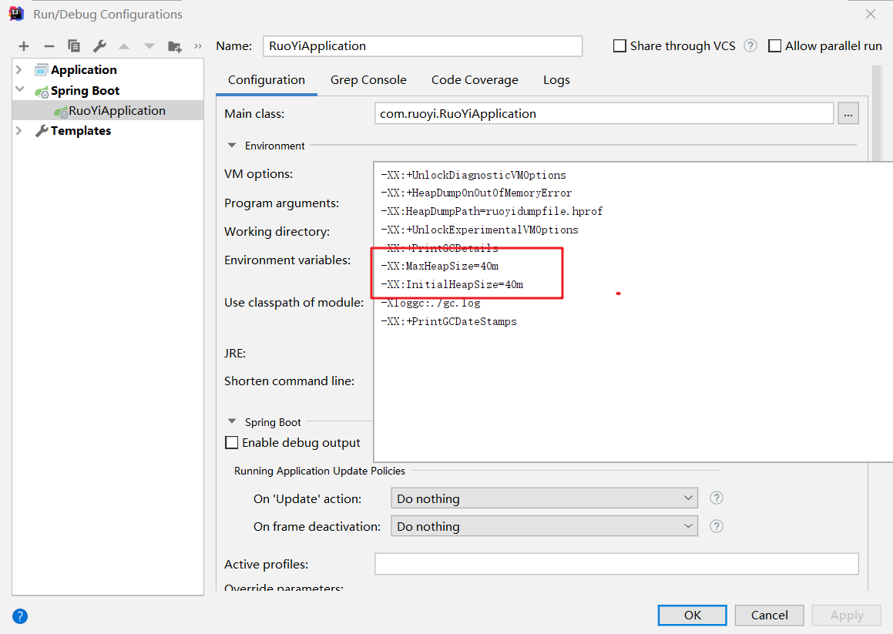The image size is (893, 634).
Task: Click the right-side configuration panel scrollbar
Action: pos(877,114)
